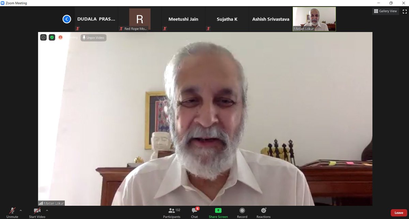This screenshot has width=409, height=219.
Task: Click the Zoom Meeting title bar icon
Action: coord(3,3)
